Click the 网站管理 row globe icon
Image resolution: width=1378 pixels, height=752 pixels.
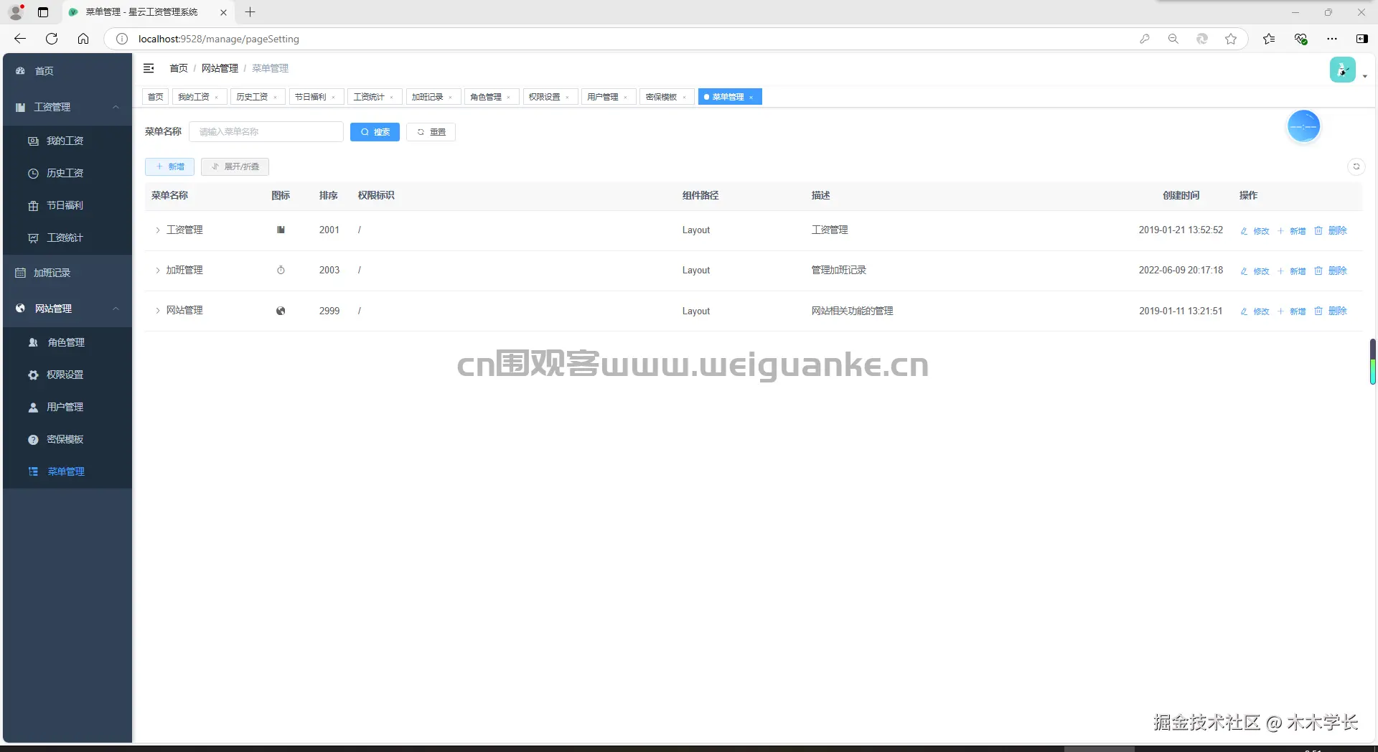(x=281, y=311)
